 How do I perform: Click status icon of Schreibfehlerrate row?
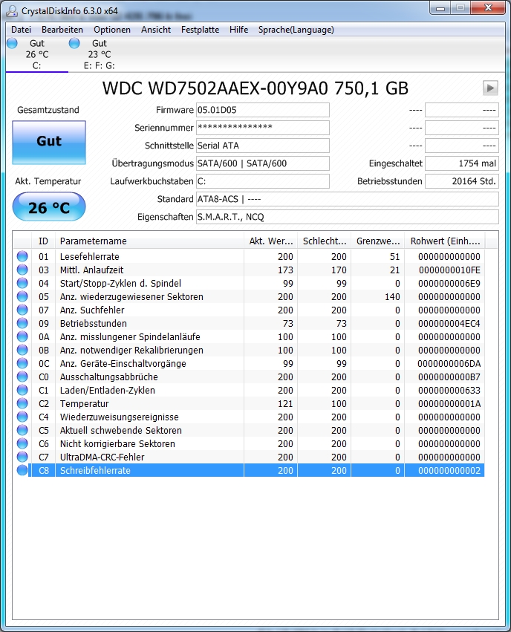22,470
